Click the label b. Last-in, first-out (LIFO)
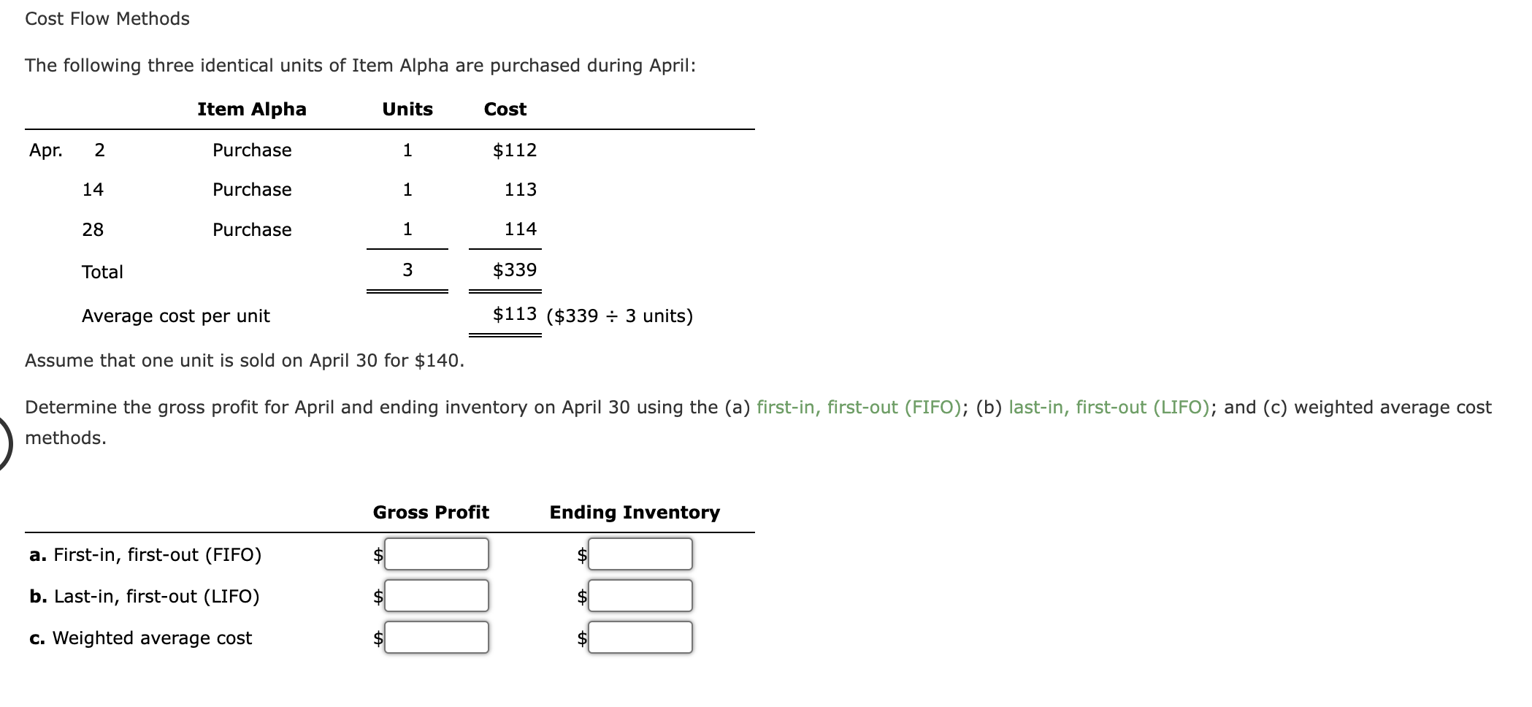Screen dimensions: 1532x707 point(145,596)
